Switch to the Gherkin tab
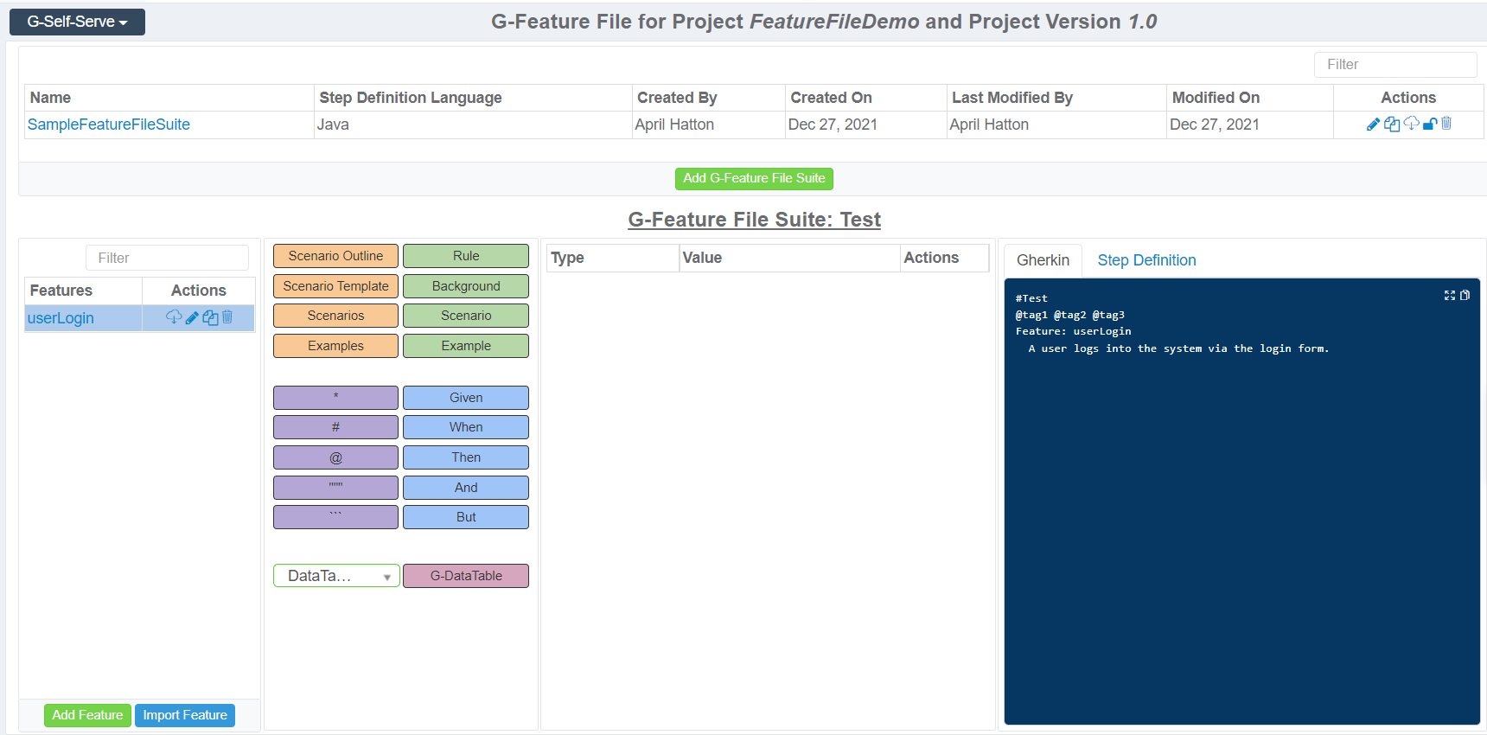 pyautogui.click(x=1043, y=260)
